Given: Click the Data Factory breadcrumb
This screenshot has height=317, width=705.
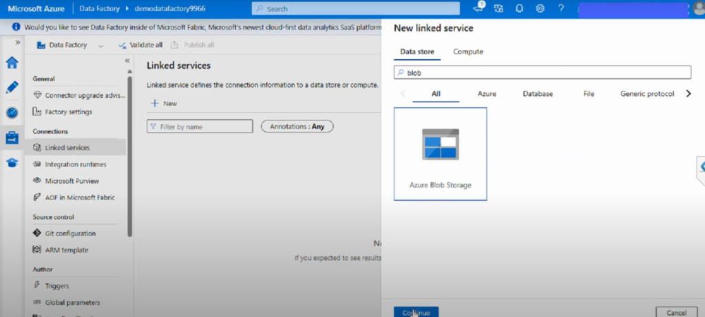Looking at the screenshot, I should pyautogui.click(x=99, y=8).
